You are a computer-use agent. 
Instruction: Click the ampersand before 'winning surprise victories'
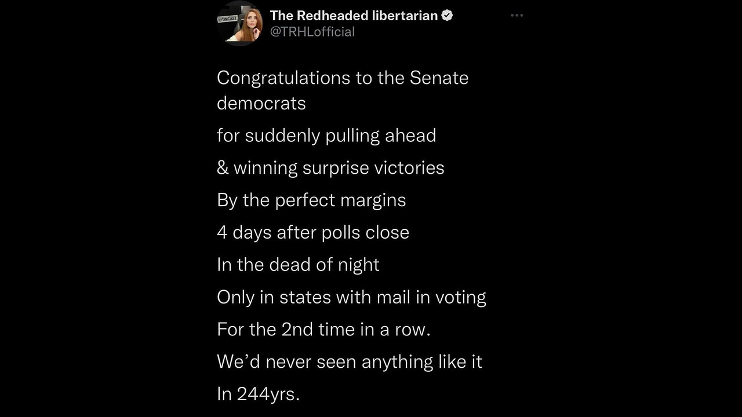click(x=223, y=168)
